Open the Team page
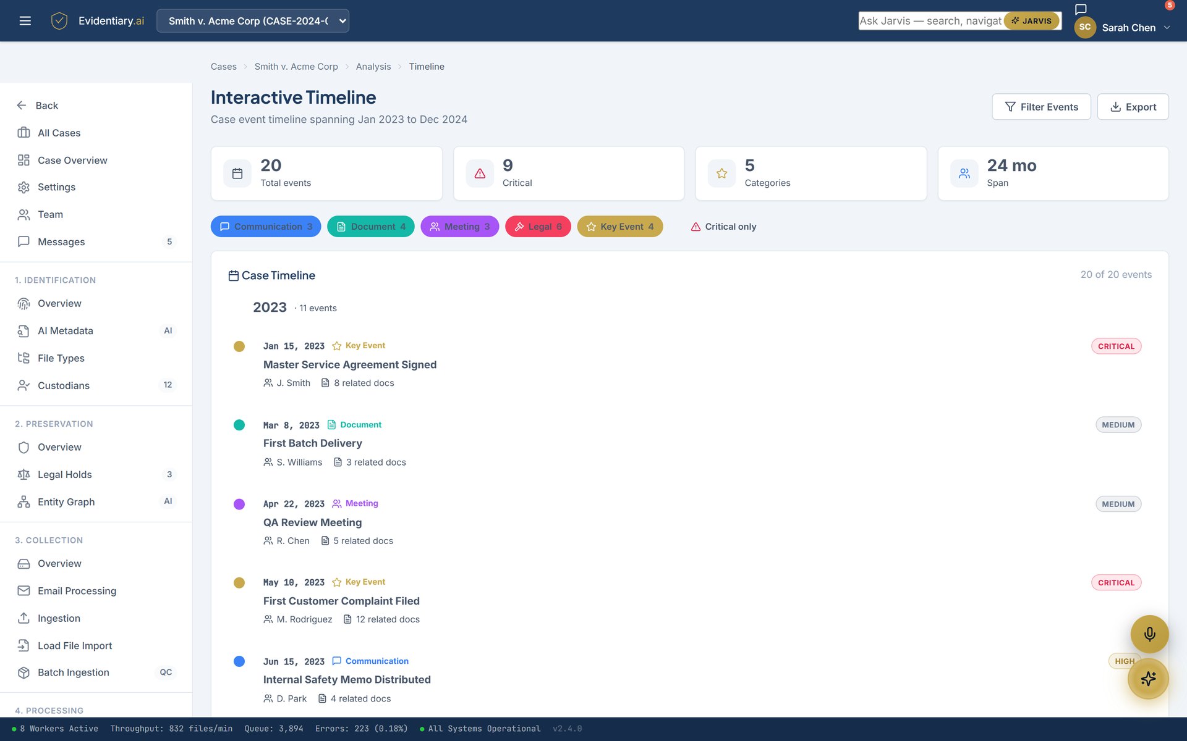Image resolution: width=1187 pixels, height=741 pixels. click(96, 214)
